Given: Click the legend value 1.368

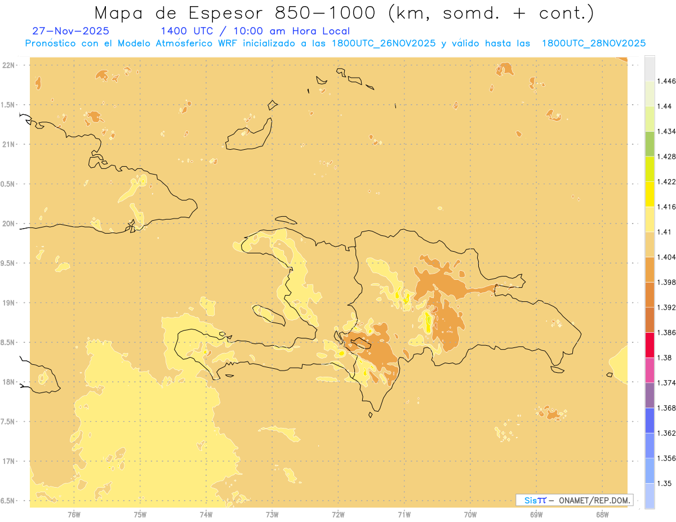Looking at the screenshot, I should (666, 408).
